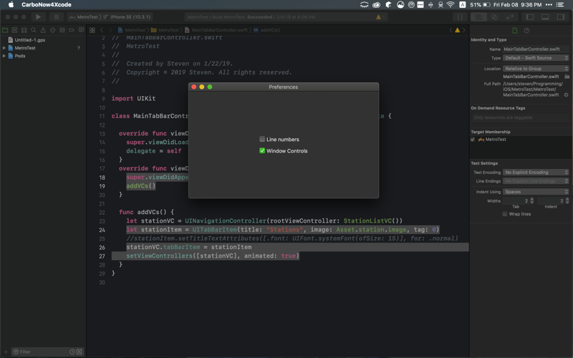The image size is (573, 358).
Task: Open the Apple menu
Action: pyautogui.click(x=11, y=5)
